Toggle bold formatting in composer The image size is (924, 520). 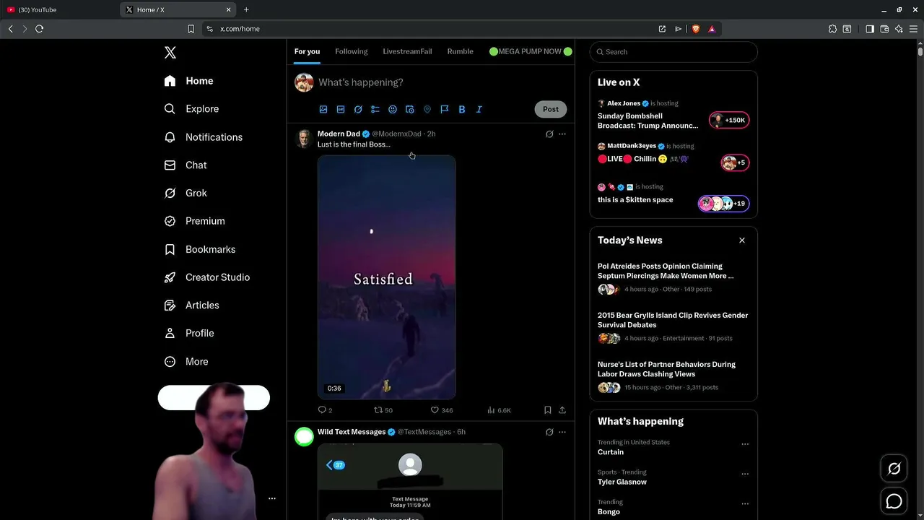point(462,110)
